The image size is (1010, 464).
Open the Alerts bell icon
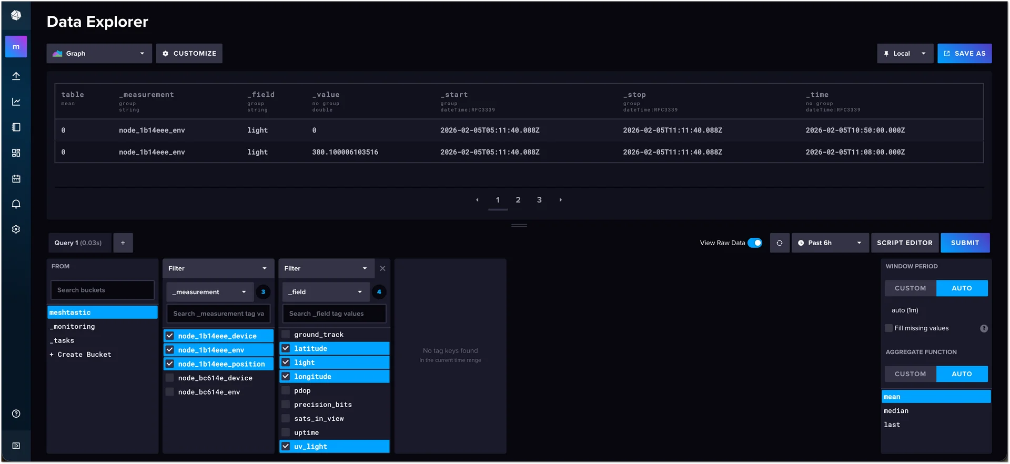[x=16, y=204]
